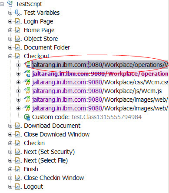Click the TestScript tree icon

[10, 4]
